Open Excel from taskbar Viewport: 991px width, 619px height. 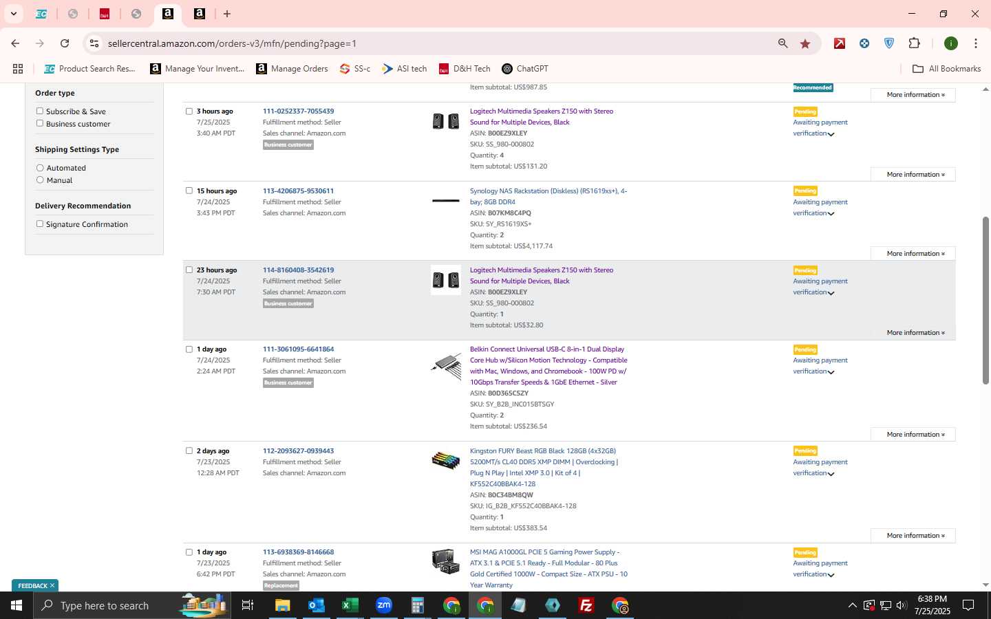350,605
